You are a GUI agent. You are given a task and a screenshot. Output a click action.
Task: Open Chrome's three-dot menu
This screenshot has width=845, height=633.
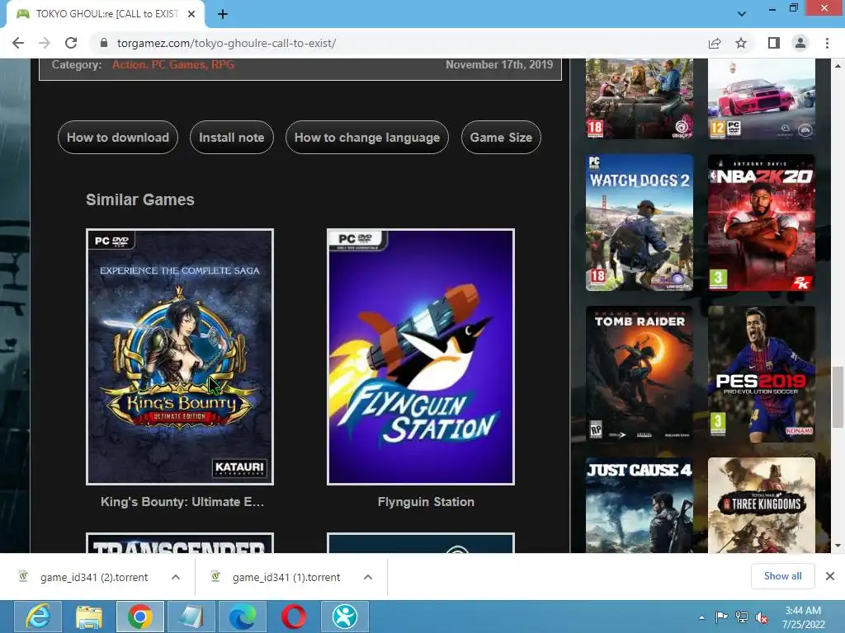[x=827, y=43]
